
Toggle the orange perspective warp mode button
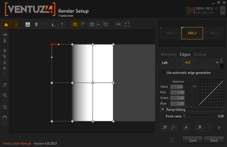click(x=6, y=25)
